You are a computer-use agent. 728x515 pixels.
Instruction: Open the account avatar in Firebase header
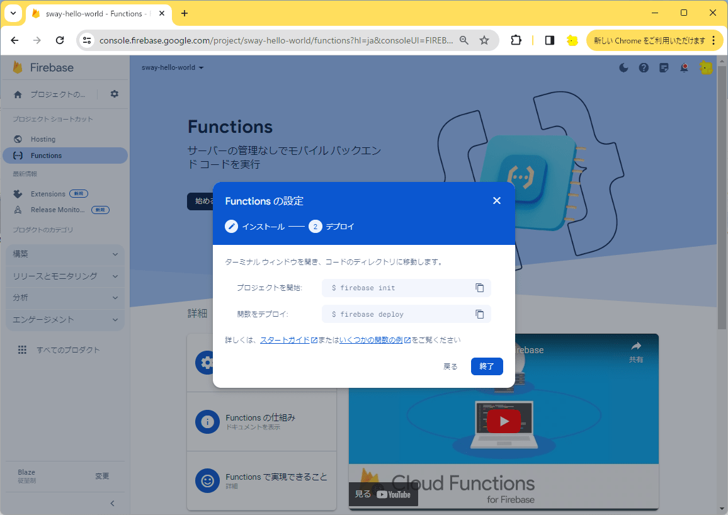tap(706, 68)
